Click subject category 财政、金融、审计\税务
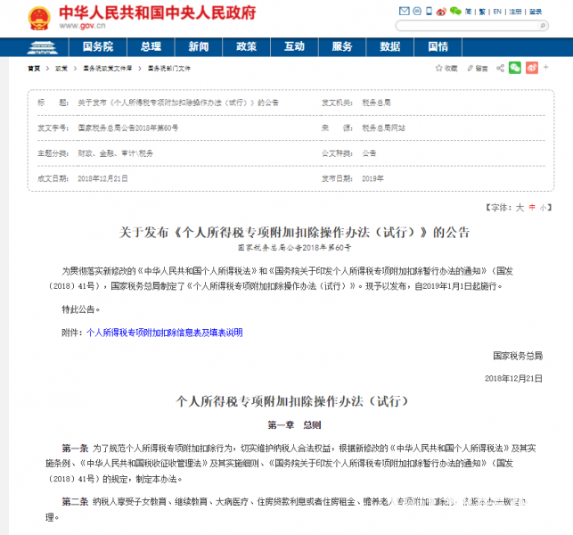 click(116, 153)
